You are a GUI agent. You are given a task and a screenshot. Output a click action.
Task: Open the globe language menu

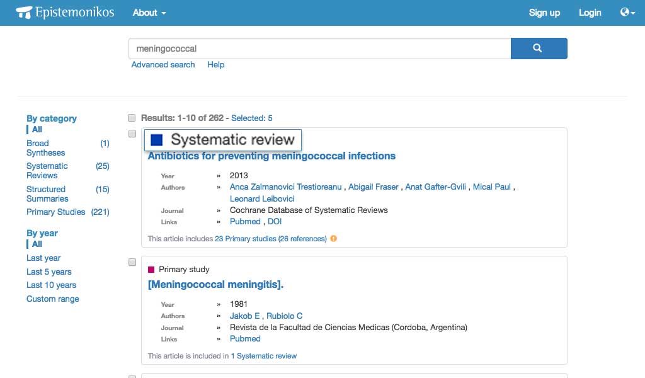pyautogui.click(x=627, y=13)
